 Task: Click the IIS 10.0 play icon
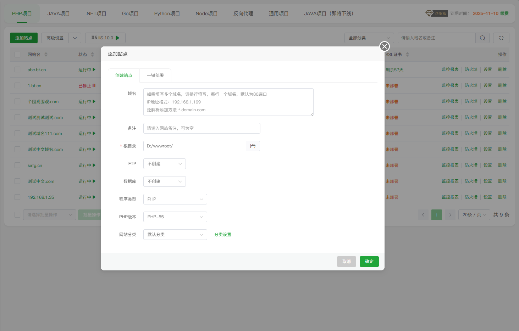click(x=118, y=38)
